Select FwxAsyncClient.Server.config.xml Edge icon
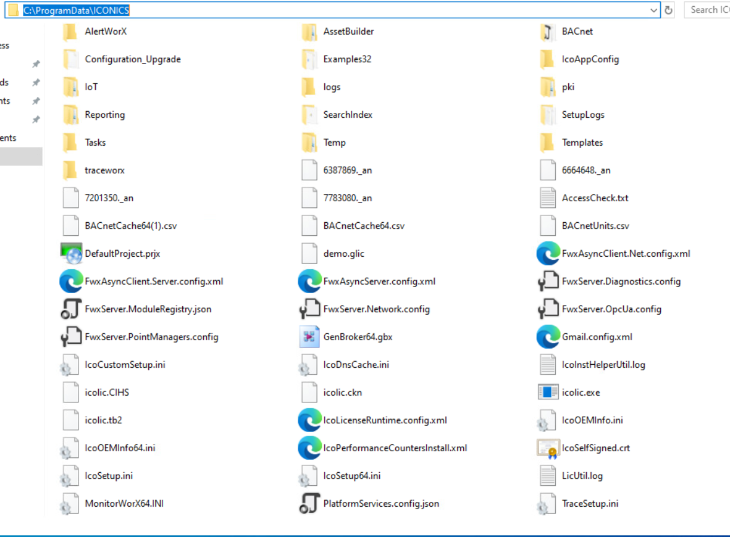Screen dimensions: 730x537 click(71, 281)
